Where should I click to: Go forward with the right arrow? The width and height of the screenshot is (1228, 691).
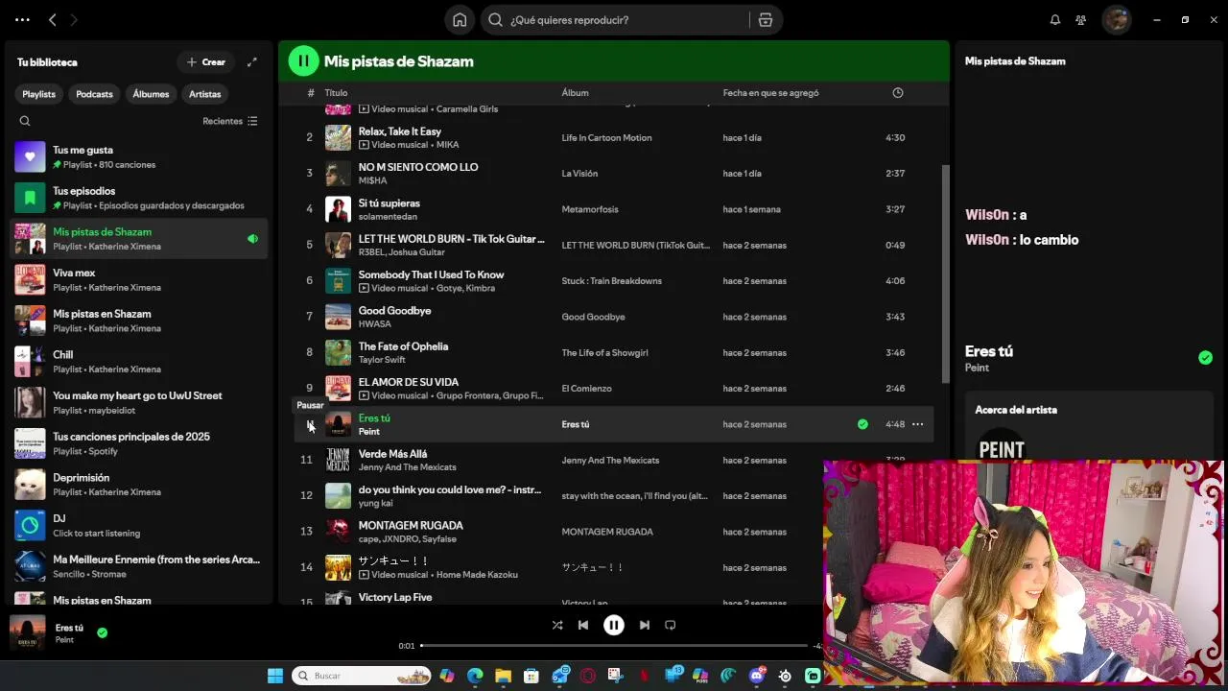74,20
